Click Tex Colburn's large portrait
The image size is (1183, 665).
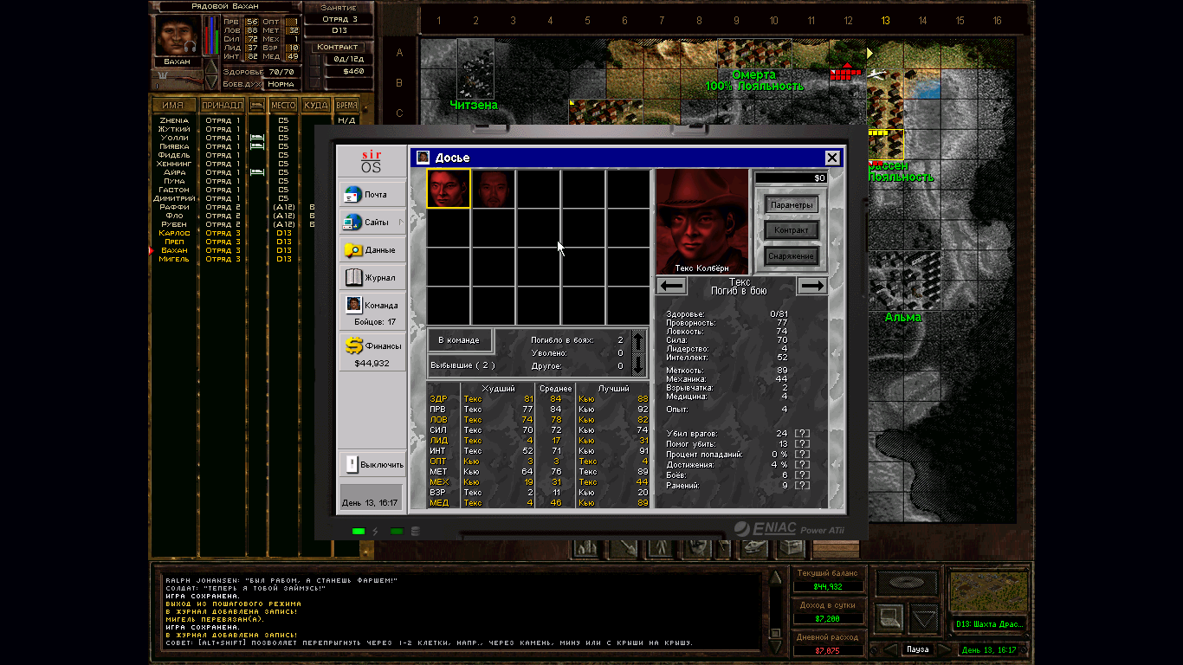click(702, 222)
